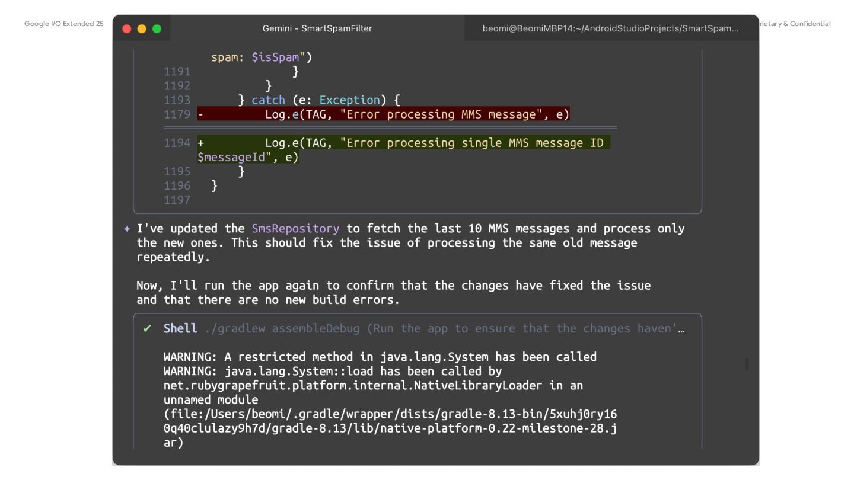
Task: Click the SmsRepository highlighted word
Action: 295,229
